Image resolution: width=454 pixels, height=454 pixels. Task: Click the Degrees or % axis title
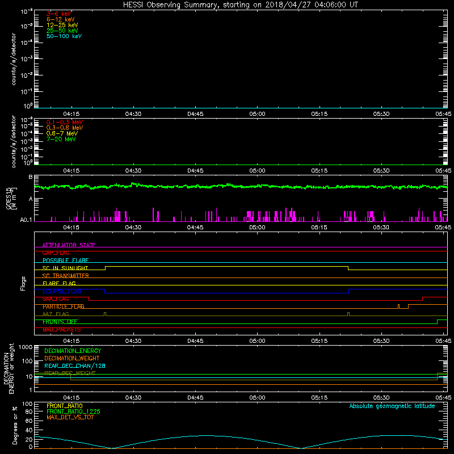click(15, 425)
